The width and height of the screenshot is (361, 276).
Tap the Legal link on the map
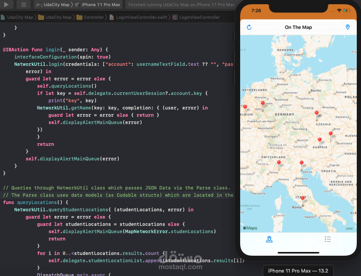tap(349, 228)
